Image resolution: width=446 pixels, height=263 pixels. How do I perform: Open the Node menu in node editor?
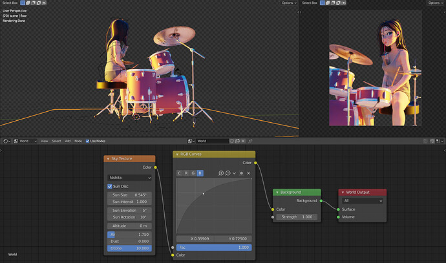(78, 141)
